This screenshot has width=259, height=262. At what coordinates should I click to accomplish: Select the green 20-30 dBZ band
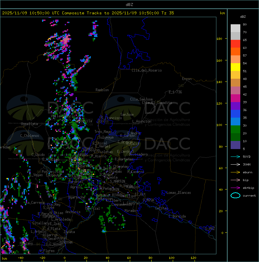(x=235, y=129)
